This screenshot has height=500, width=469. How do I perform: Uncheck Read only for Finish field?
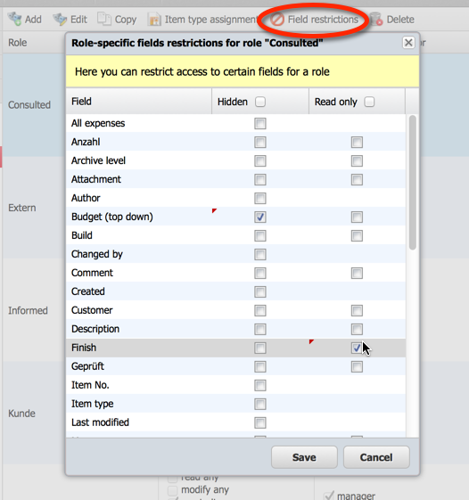pos(357,348)
